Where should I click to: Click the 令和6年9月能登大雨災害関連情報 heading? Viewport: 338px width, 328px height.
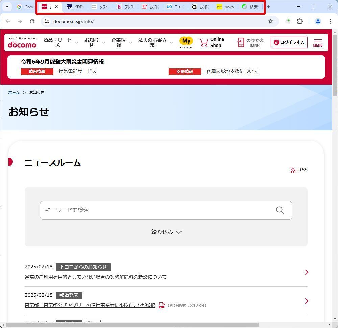coord(63,62)
